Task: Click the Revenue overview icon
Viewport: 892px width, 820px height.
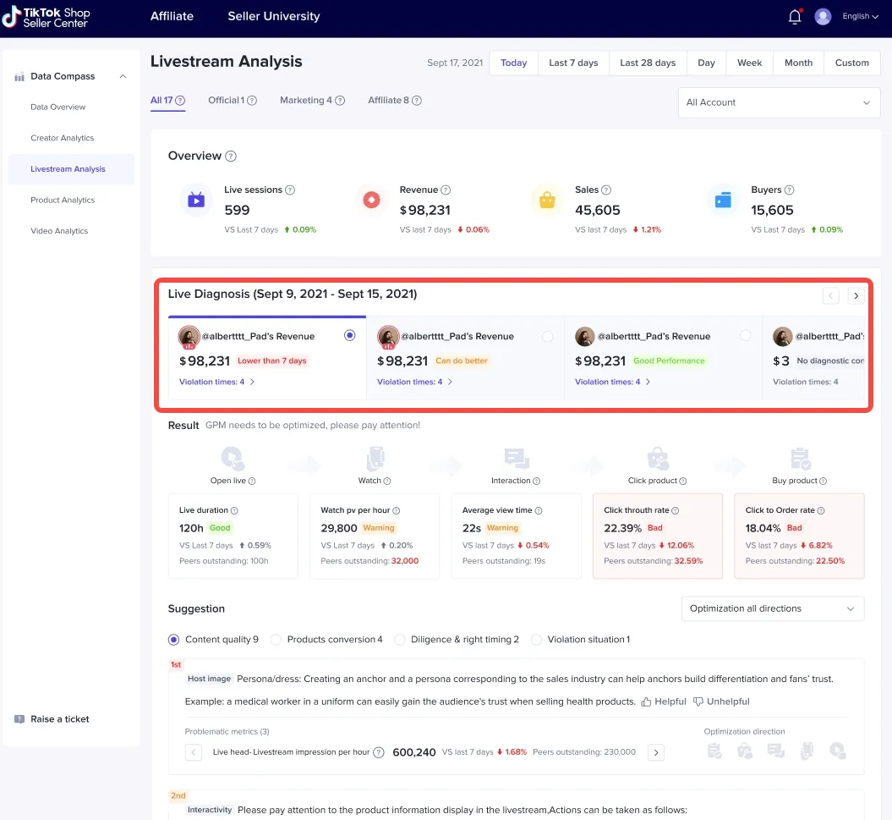Action: point(371,201)
